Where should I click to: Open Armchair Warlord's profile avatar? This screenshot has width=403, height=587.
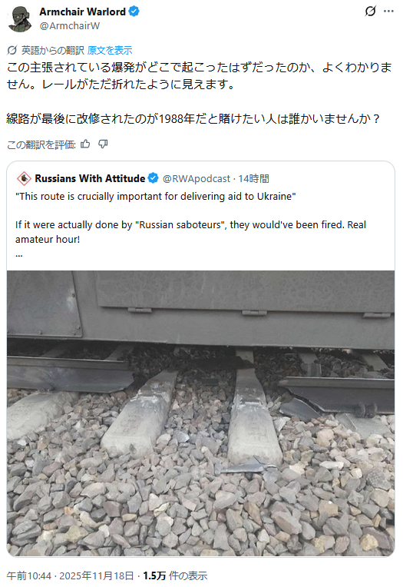tap(19, 18)
